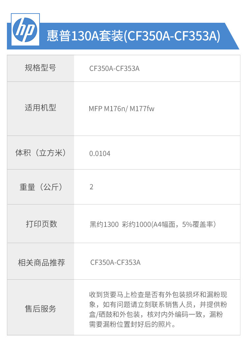Click the (CF350A-CF353A) text in banner

[172, 36]
